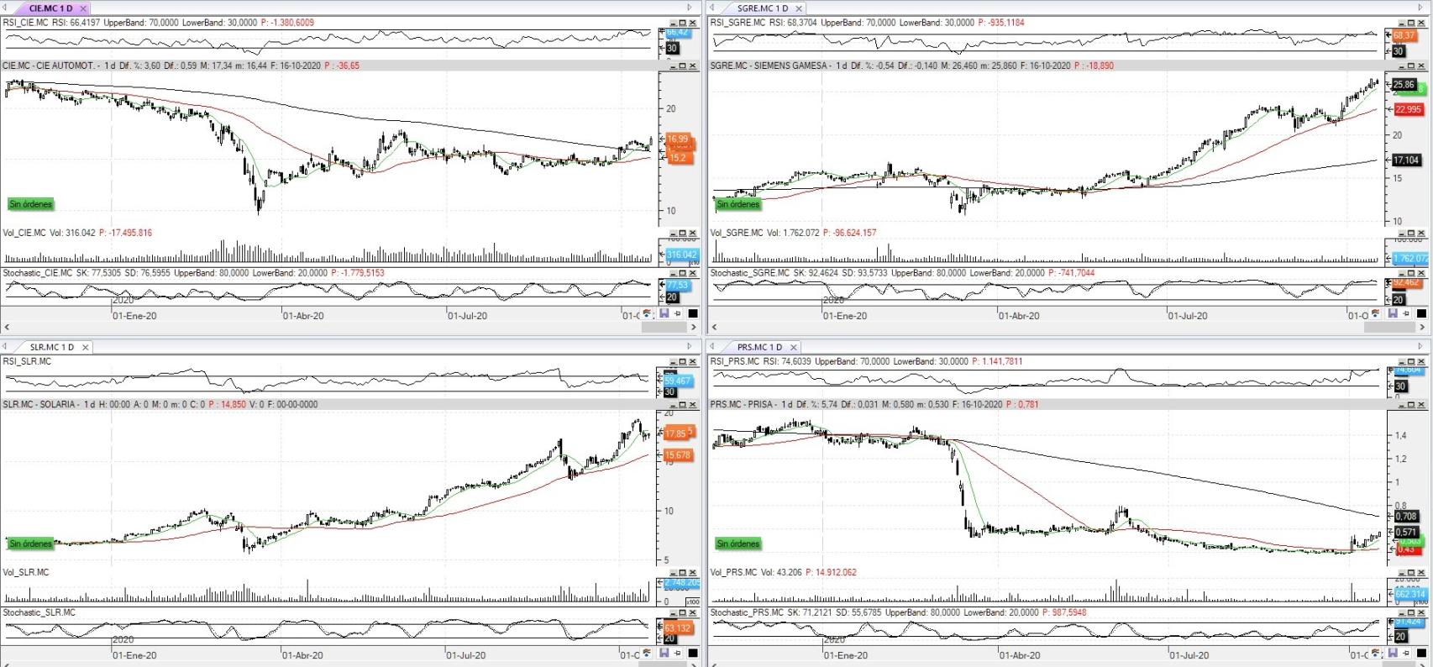
Task: Click the pin icon in CIE.MC chart footer
Action: (x=678, y=313)
